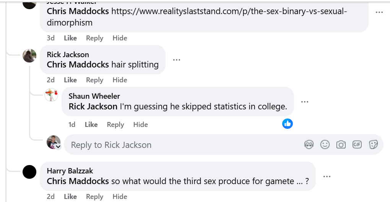Viewport: 390px width, 202px height.
Task: Click the blue thumbs-up reaction icon
Action: 288,123
